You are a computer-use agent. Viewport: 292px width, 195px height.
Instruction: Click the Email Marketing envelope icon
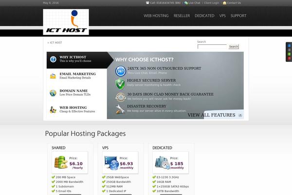pyautogui.click(x=53, y=76)
